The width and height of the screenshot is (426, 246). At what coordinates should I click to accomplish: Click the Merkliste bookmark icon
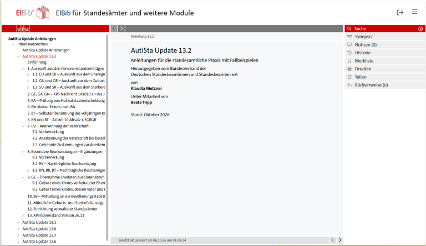[349, 61]
